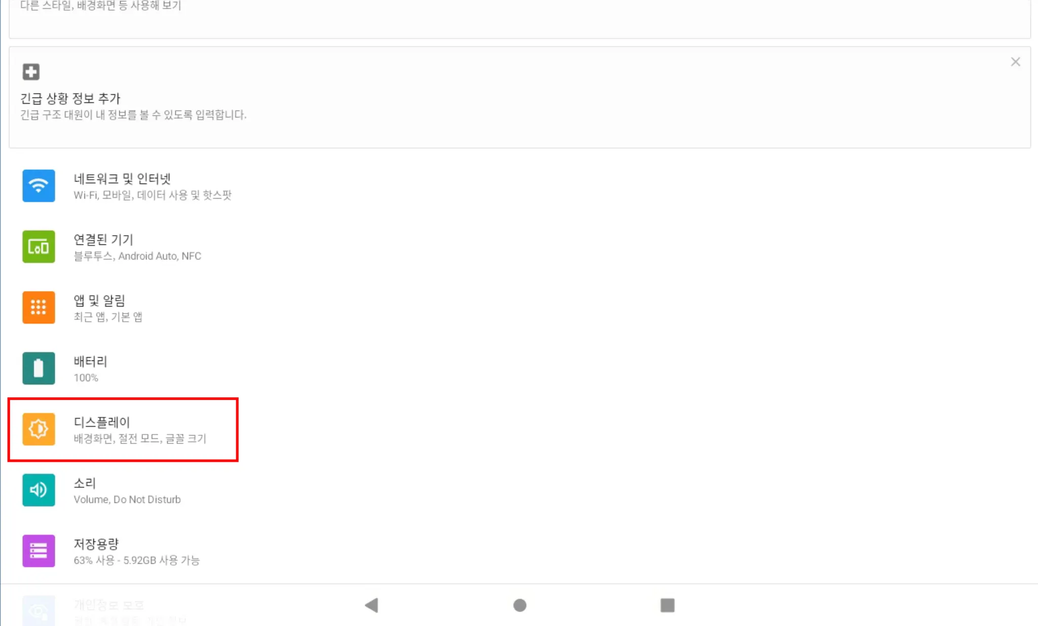Tap 긴급 상황 정보 추가 card title

click(70, 98)
